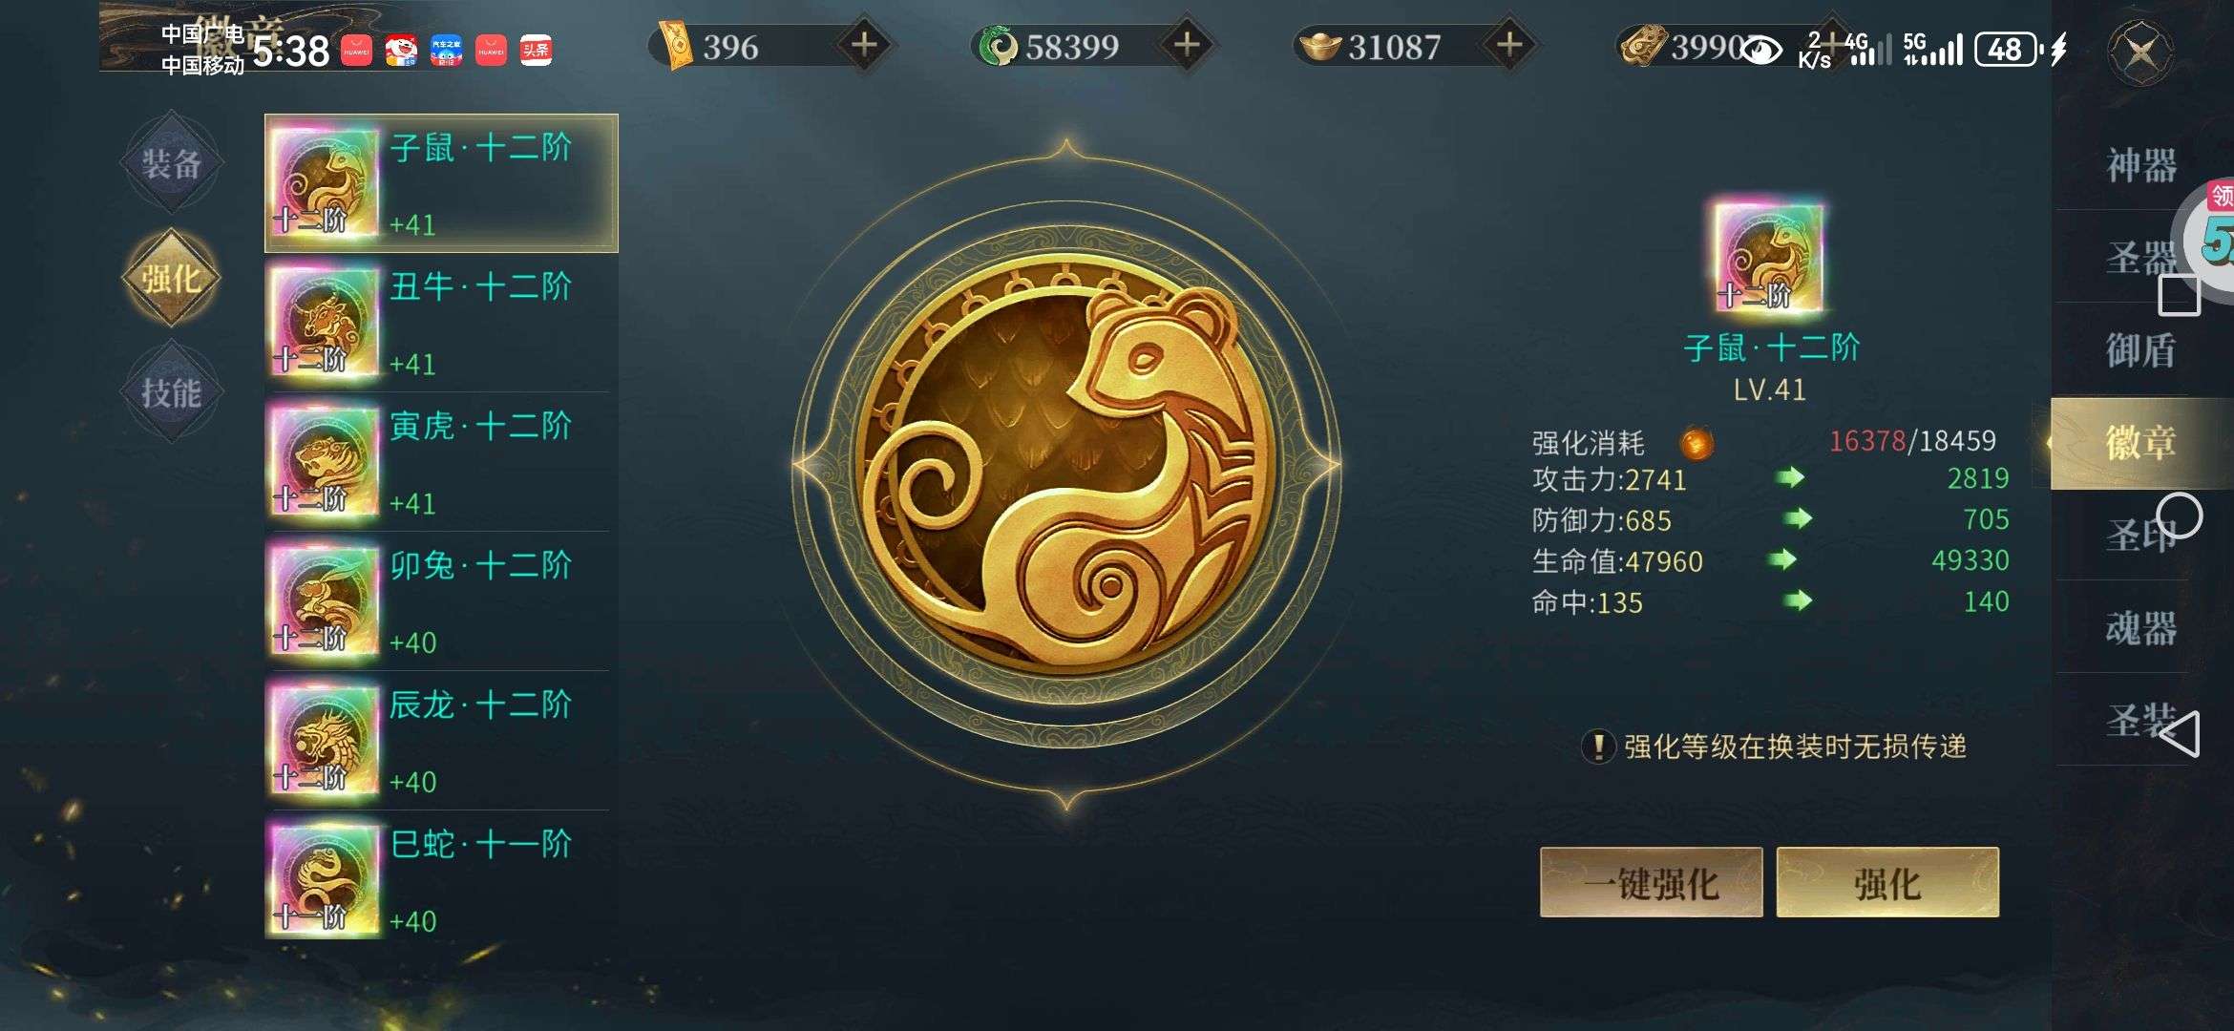2234x1031 pixels.
Task: Select 巳蛇·十一阶 badge from list
Action: click(440, 880)
